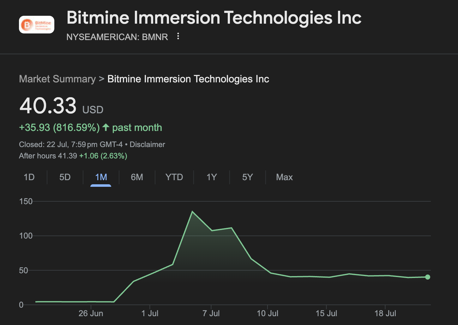Click the green endpoint dot on chart
This screenshot has width=458, height=325.
(428, 277)
